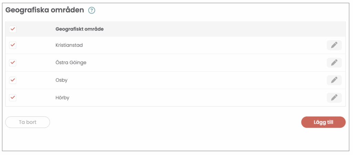Click the pencil icon for Östra Göinge
The image size is (353, 155).
[x=334, y=62]
